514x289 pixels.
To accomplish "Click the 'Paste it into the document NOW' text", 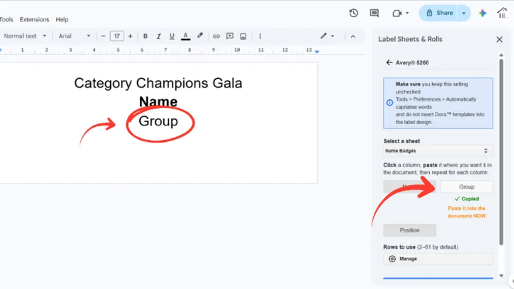I will [x=466, y=212].
